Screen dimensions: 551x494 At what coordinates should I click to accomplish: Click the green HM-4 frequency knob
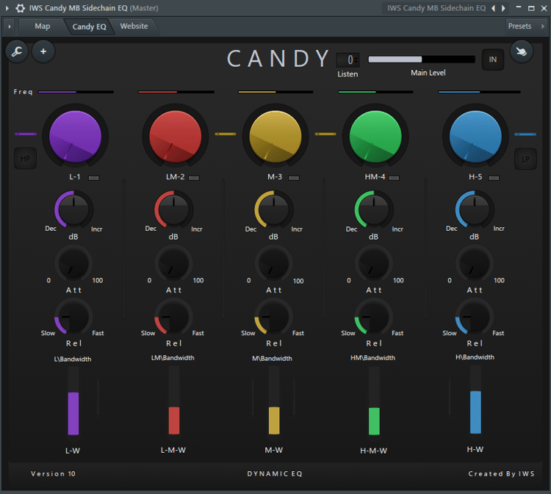click(375, 137)
